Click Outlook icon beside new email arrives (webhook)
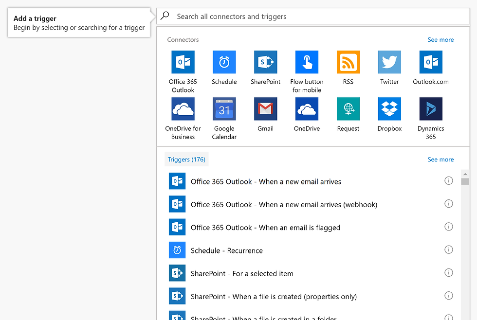This screenshot has width=477, height=320. 177,204
